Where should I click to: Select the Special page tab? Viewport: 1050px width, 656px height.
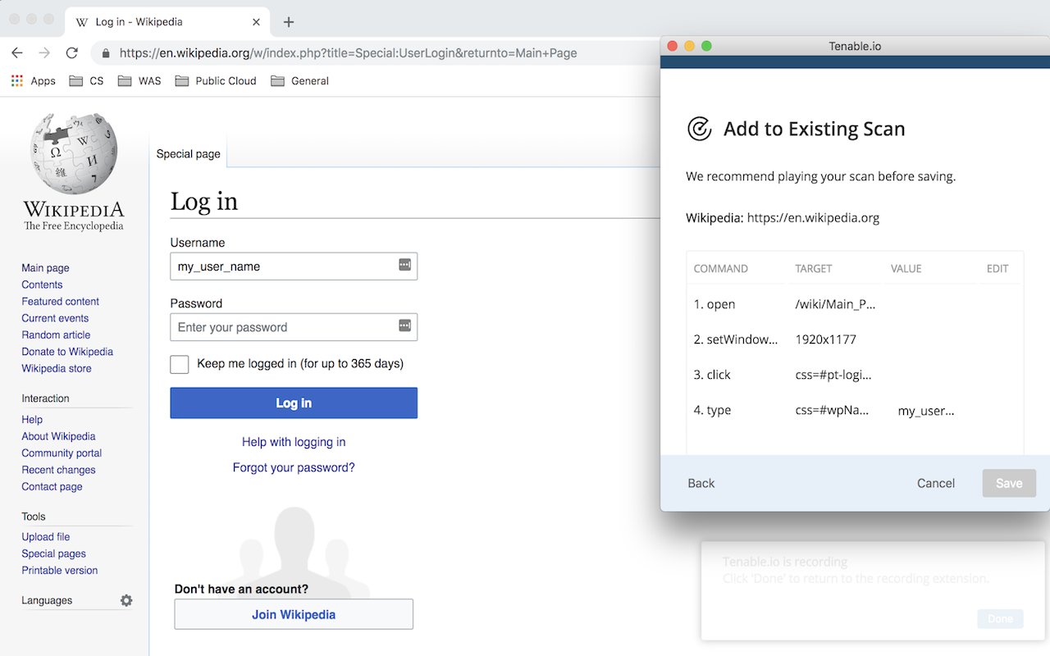188,153
